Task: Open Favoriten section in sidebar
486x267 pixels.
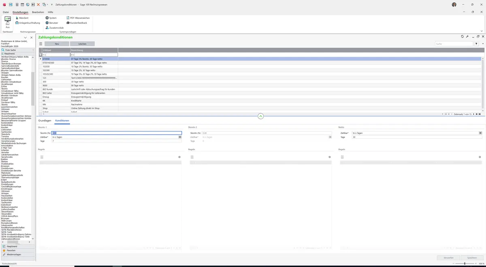Action: click(17, 250)
